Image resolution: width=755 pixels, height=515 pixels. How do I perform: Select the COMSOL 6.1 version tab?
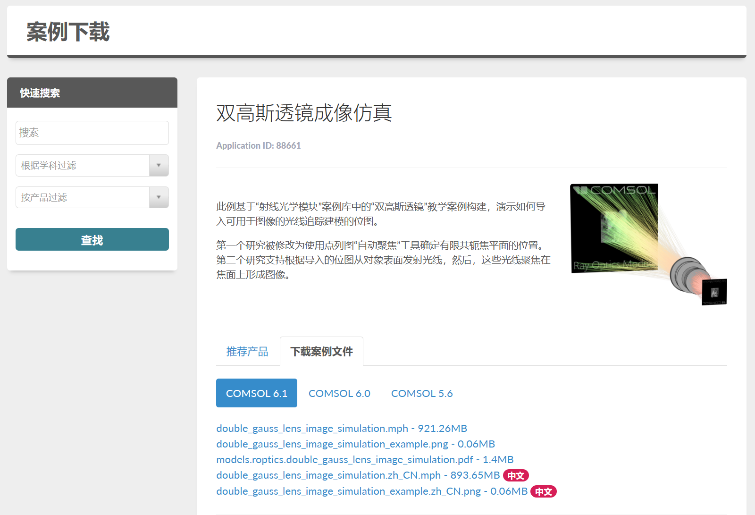pos(257,393)
